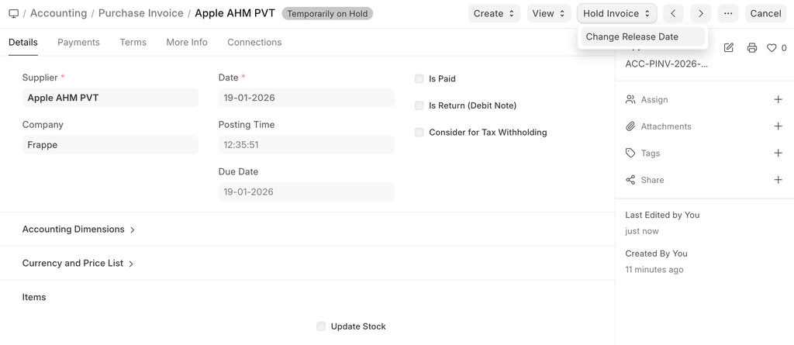Go to next document arrow
The image size is (794, 345).
point(700,13)
